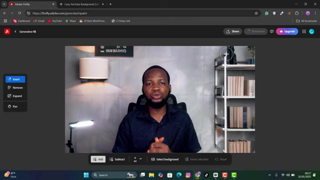The image size is (320, 180).
Task: Open the Gmail bookmark
Action: coord(39,21)
